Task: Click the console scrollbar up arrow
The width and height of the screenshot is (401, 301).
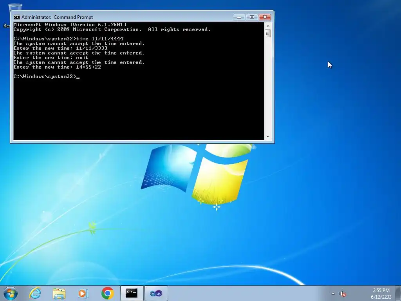Action: pos(268,25)
